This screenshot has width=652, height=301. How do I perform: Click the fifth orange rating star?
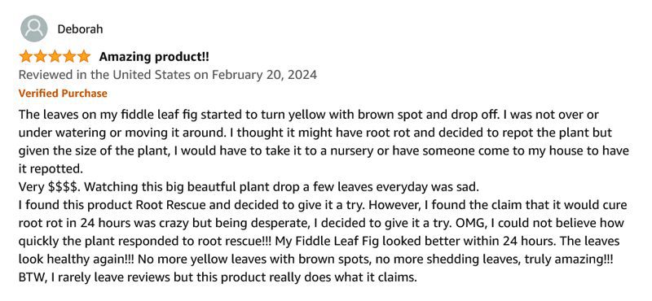(84, 56)
